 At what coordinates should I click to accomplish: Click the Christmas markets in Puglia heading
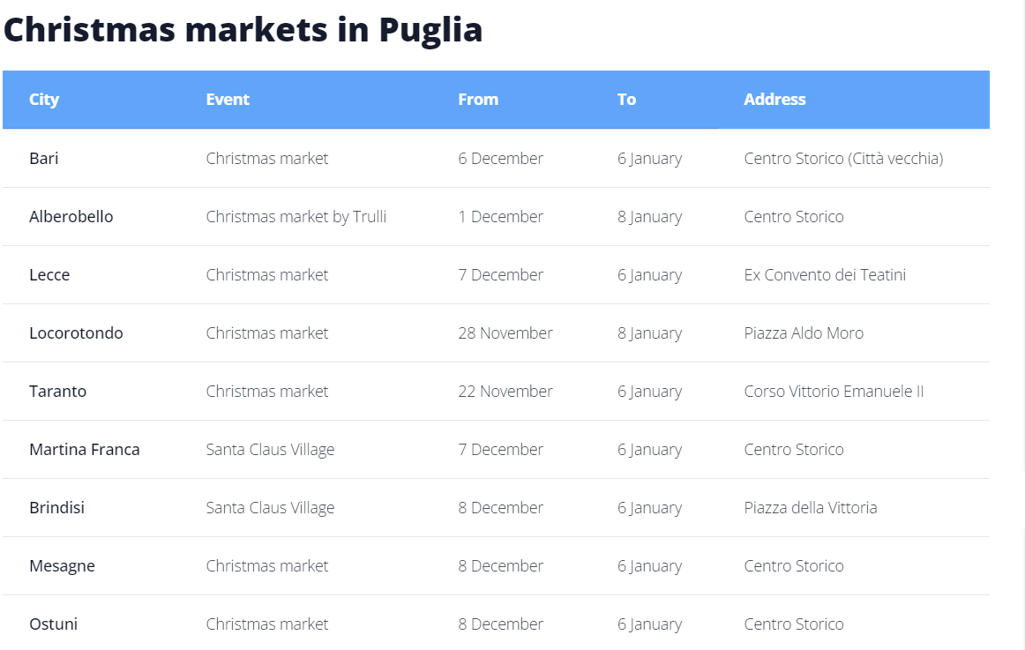(x=243, y=29)
